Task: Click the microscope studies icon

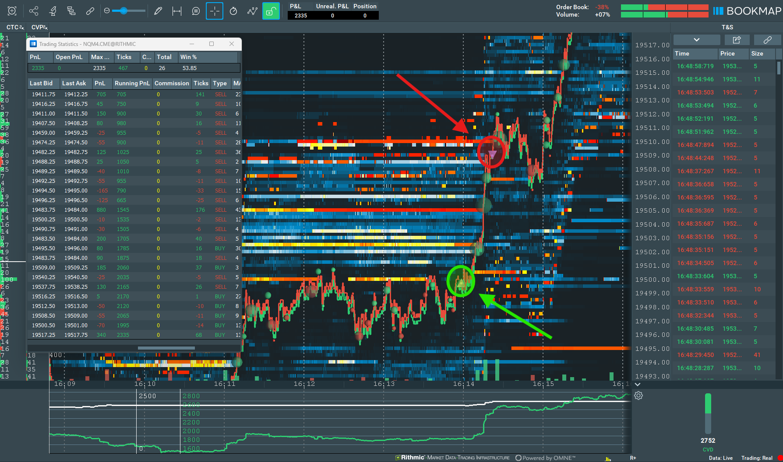Action: pos(53,11)
